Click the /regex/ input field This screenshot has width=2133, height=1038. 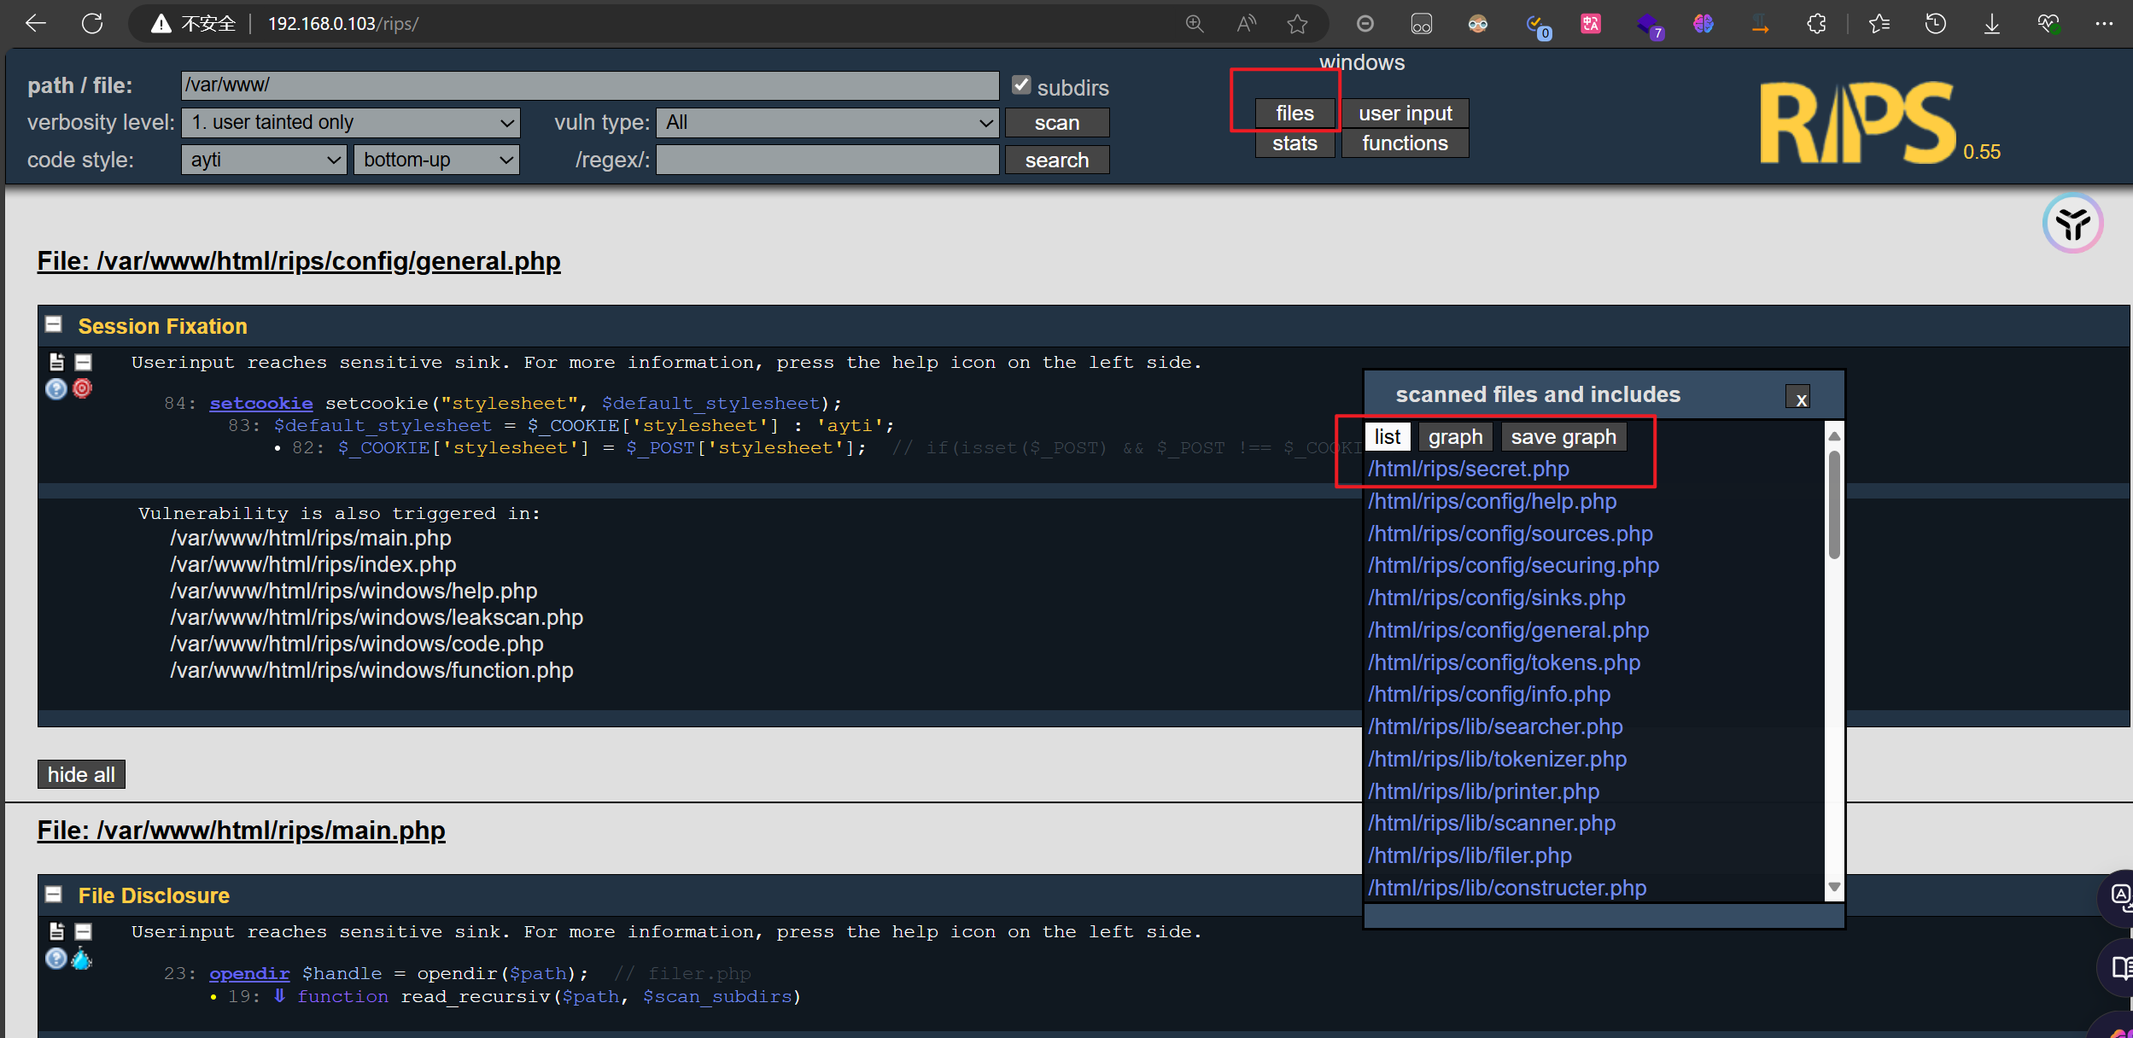827,160
